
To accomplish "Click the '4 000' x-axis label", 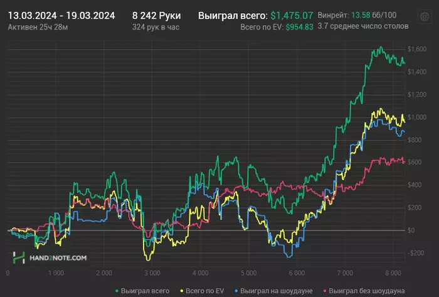I will [201, 273].
